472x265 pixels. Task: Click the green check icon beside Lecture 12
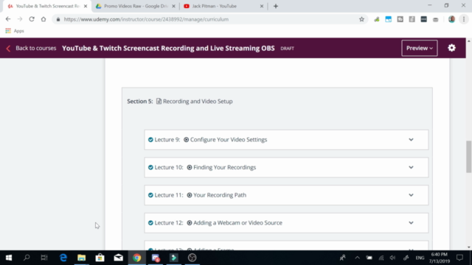150,222
